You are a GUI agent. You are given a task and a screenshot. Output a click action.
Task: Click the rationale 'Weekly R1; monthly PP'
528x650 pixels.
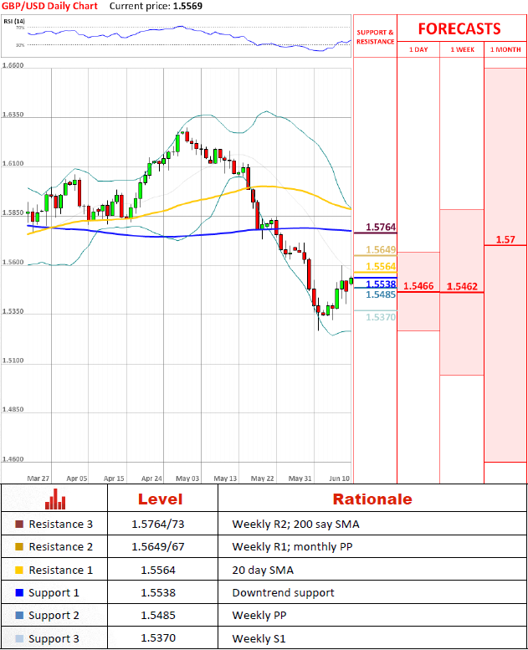tap(292, 547)
